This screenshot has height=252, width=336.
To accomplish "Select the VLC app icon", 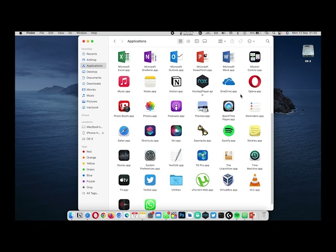I will coord(255,180).
